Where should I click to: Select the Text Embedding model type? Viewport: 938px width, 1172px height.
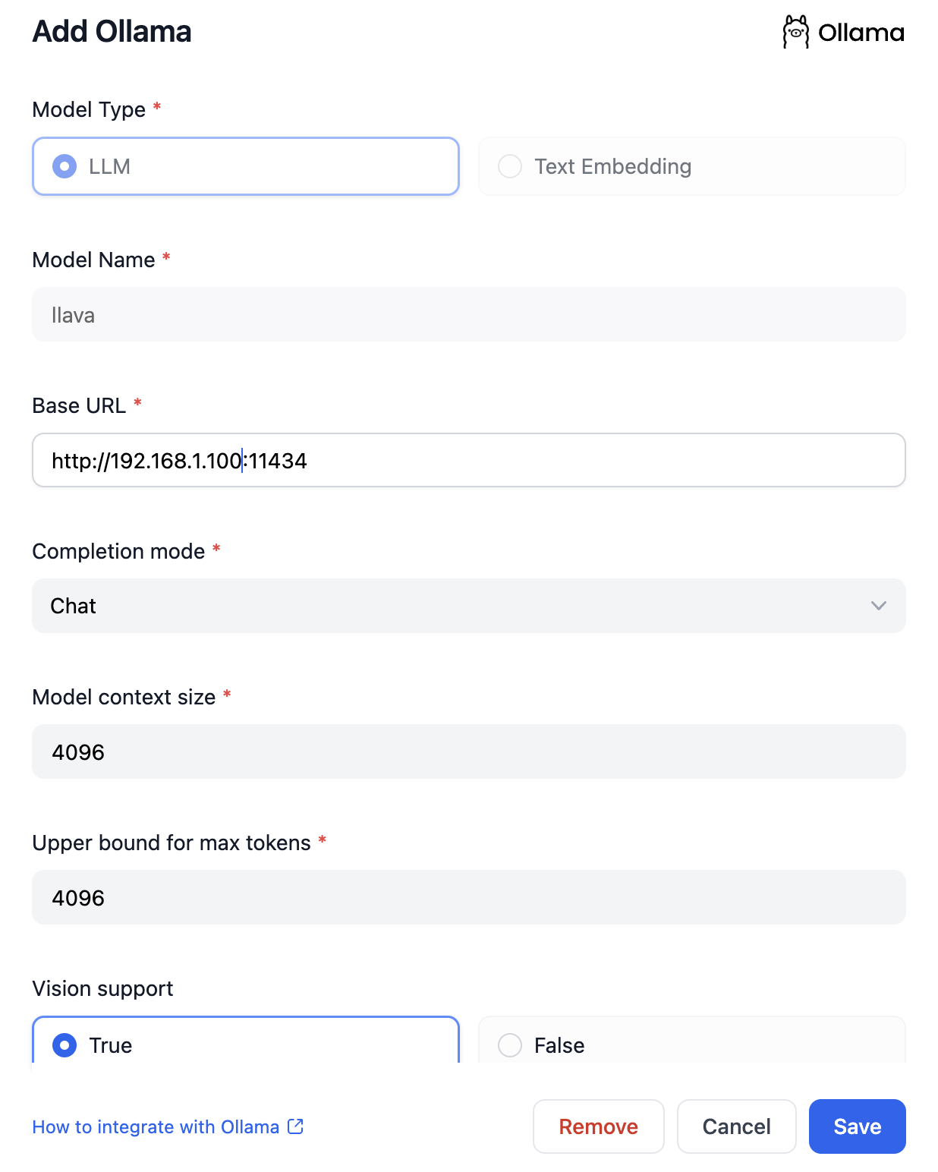coord(692,166)
